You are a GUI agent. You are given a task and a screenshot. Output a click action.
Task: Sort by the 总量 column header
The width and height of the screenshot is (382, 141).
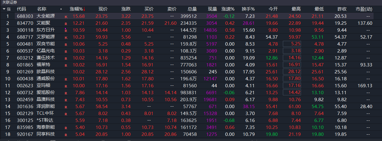pos(192,9)
